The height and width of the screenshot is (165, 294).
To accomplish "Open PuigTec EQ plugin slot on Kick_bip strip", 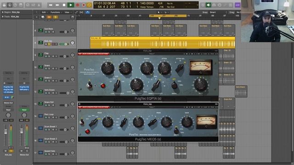I will (x=8, y=87).
